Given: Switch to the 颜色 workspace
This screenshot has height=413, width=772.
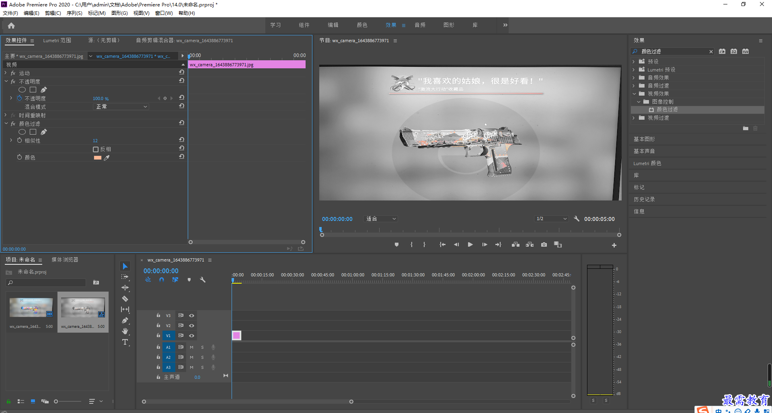Looking at the screenshot, I should coord(362,25).
